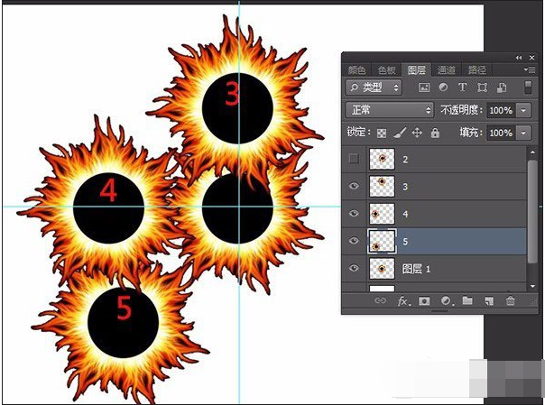Click the lock transparent pixels icon
The height and width of the screenshot is (405, 545).
(382, 133)
